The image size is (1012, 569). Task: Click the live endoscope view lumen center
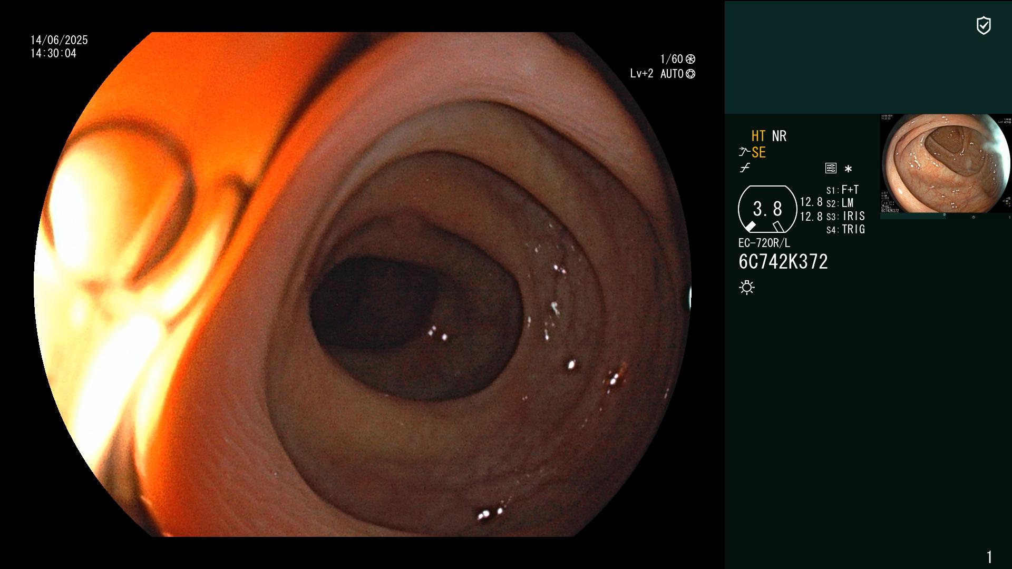tap(374, 303)
